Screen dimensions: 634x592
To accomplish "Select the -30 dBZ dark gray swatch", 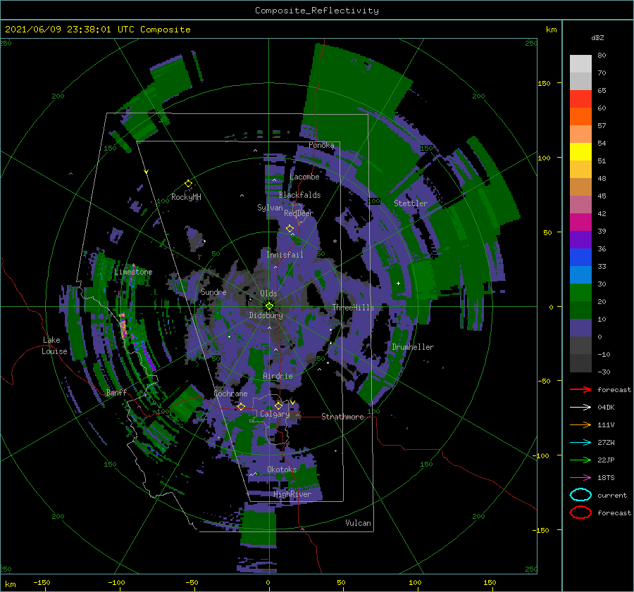I will pos(580,363).
